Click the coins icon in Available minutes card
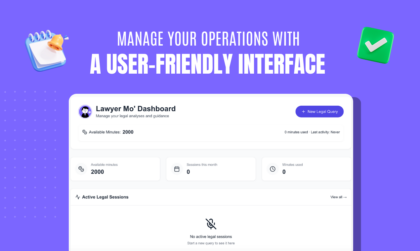Image resolution: width=420 pixels, height=251 pixels. pos(81,169)
